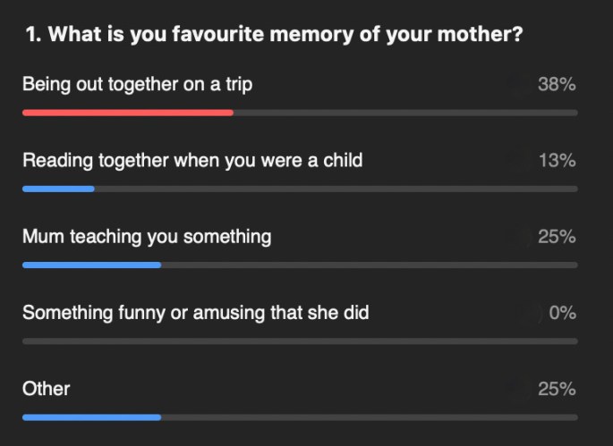
Task: Click the 0% result for funny option
Action: tap(561, 313)
